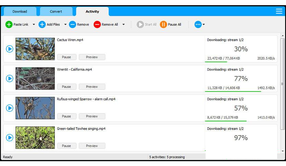This screenshot has width=286, height=166.
Task: Pause the Cactus Wren.mp4 download
Action: tap(67, 57)
